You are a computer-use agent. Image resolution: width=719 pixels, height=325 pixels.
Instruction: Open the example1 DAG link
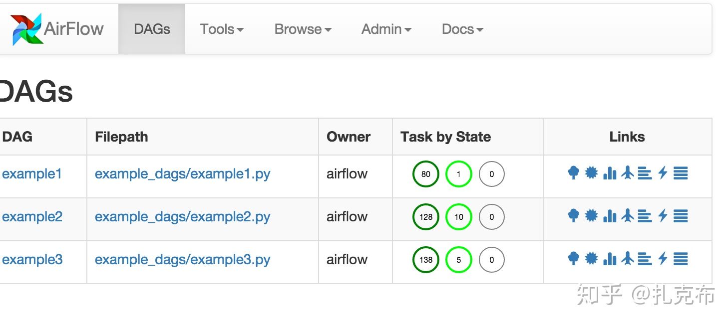click(32, 173)
